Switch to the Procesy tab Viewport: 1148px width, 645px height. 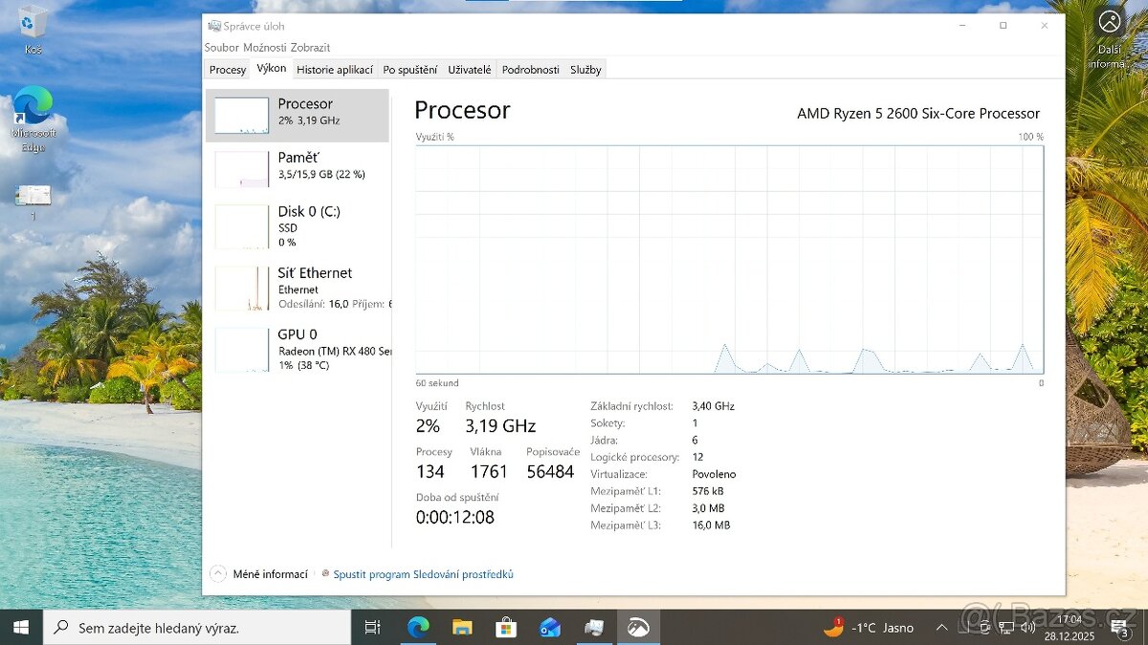228,70
